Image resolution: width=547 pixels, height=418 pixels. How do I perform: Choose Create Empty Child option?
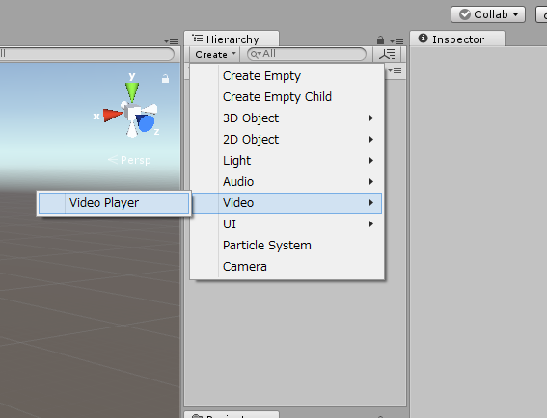pos(287,97)
